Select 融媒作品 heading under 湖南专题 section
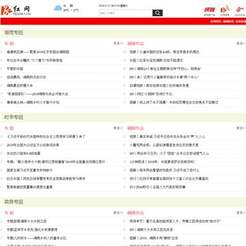This screenshot has height=246, width=246. [x=135, y=44]
